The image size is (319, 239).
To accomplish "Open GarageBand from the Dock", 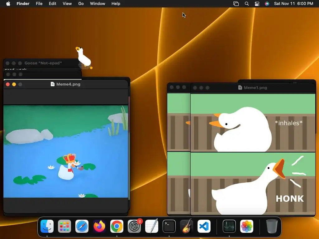I will [187, 226].
